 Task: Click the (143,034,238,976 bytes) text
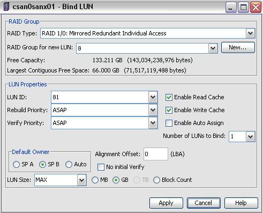coord(160,60)
